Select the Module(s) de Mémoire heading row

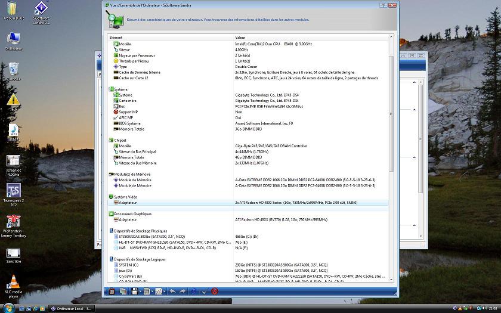(x=248, y=174)
